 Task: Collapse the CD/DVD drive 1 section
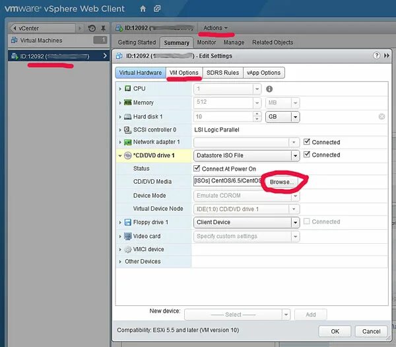click(x=120, y=156)
